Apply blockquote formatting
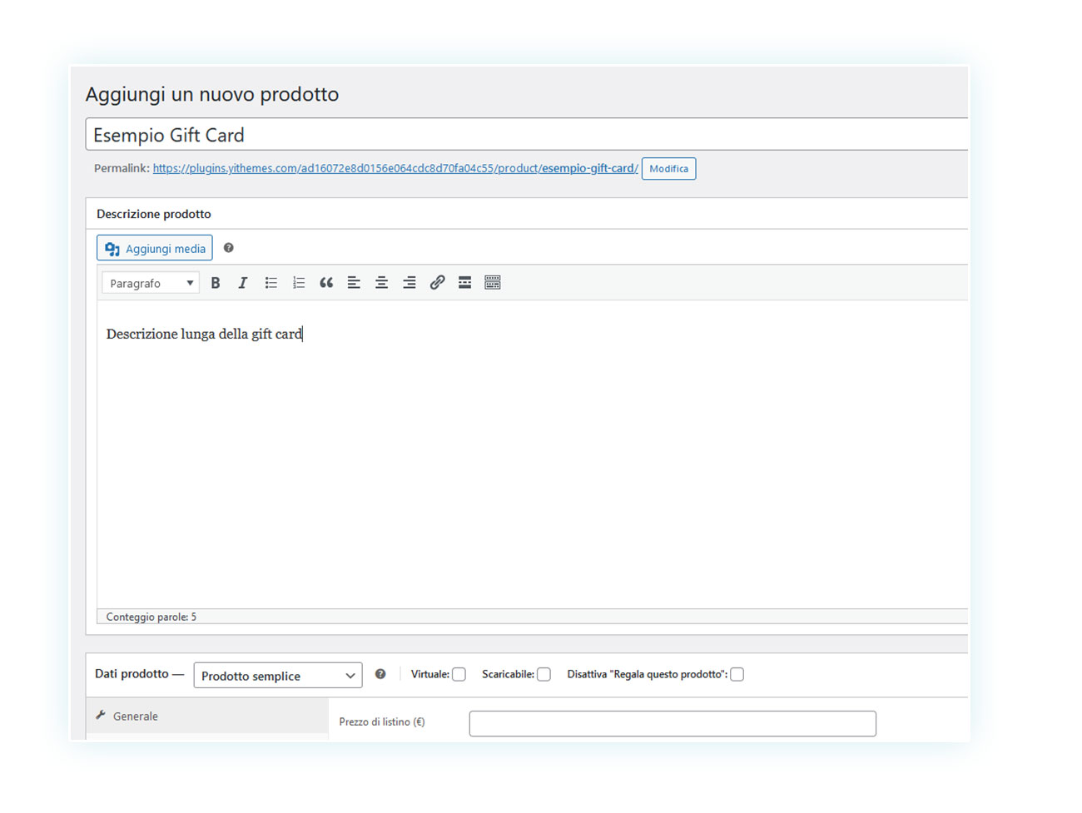The height and width of the screenshot is (813, 1082). click(x=326, y=283)
